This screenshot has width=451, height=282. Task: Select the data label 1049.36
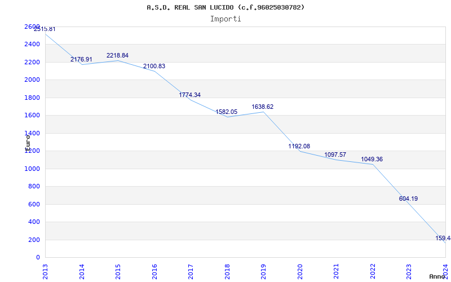(x=372, y=160)
